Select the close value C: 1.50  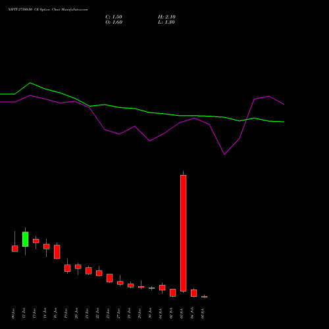pos(114,17)
